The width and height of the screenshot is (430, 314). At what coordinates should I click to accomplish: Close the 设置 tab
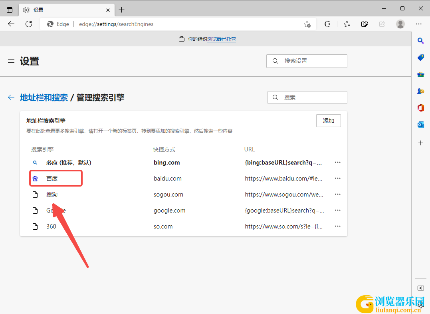pyautogui.click(x=108, y=10)
